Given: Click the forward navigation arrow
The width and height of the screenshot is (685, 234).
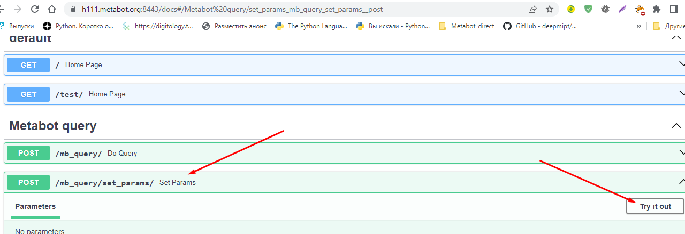Looking at the screenshot, I should tap(17, 9).
